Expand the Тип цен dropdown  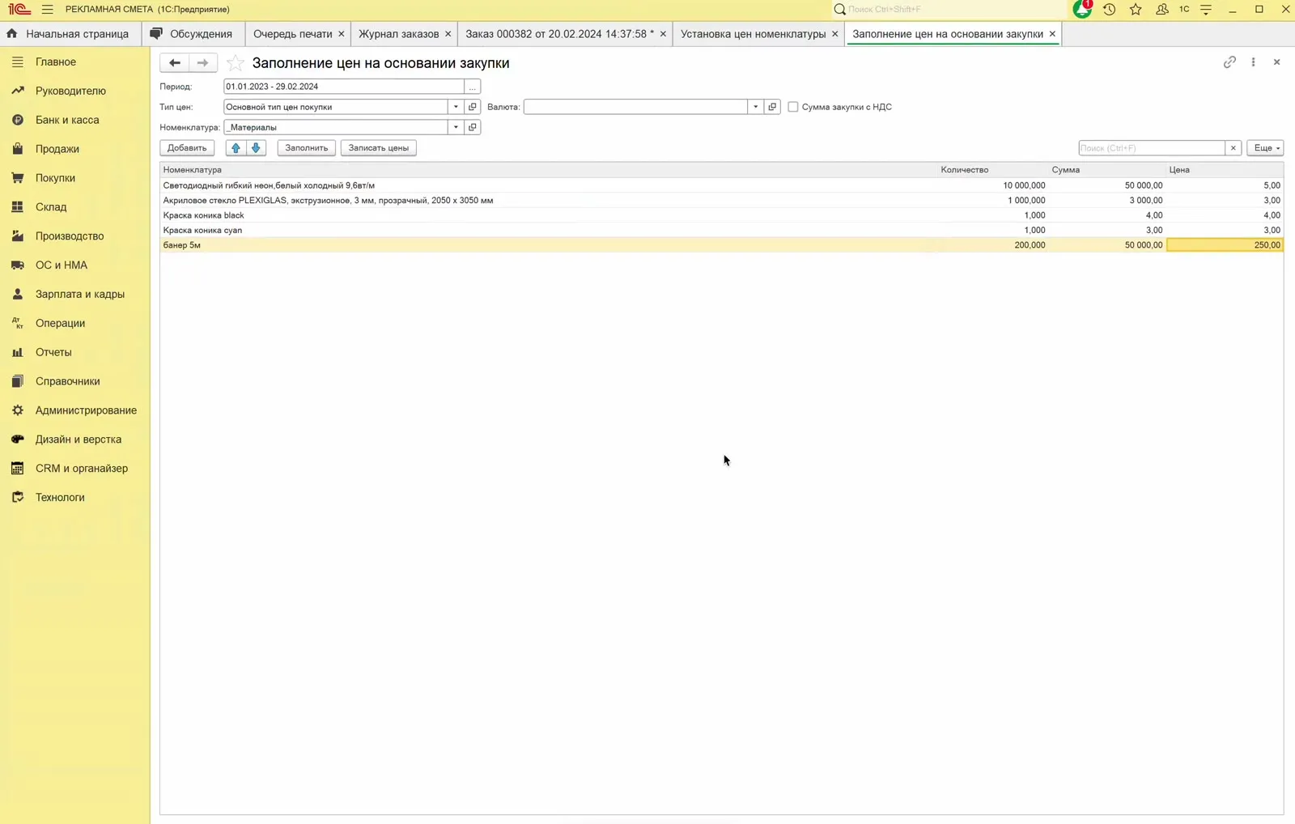pyautogui.click(x=456, y=107)
